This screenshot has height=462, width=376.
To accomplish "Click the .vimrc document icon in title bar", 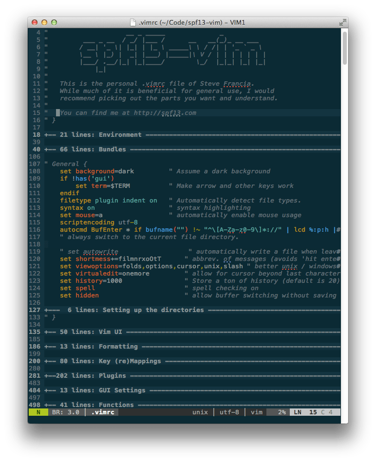I will pos(133,22).
